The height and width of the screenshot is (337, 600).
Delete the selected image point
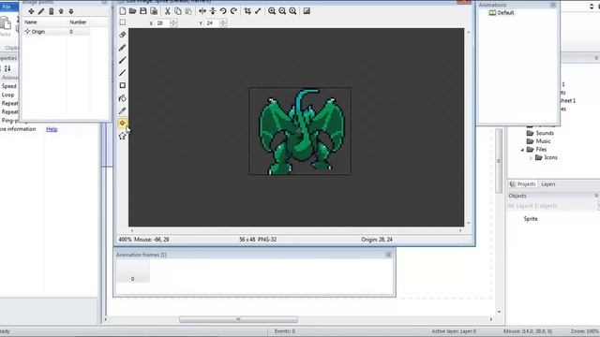point(52,11)
